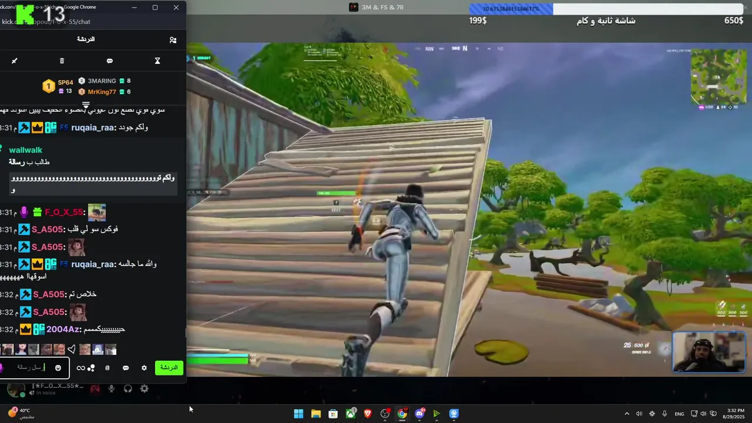Open Xbox app from taskbar
752x423 pixels.
351,414
